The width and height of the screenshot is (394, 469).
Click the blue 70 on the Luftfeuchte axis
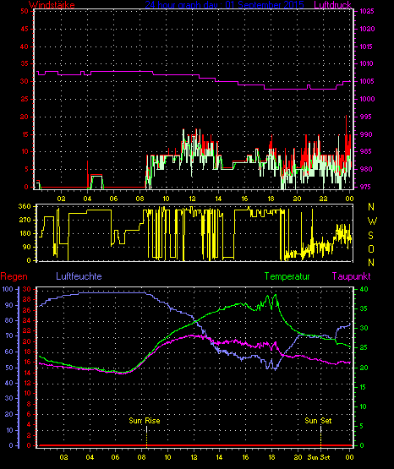9,335
